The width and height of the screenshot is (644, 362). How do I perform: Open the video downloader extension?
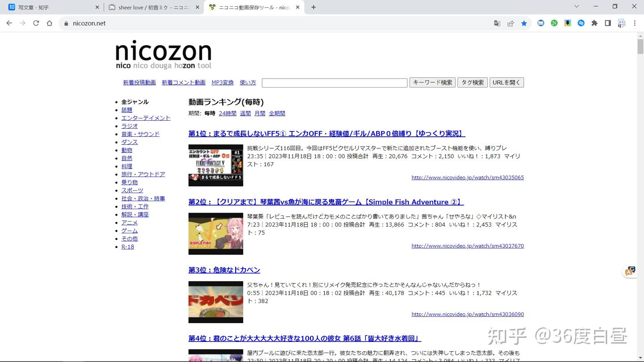click(568, 23)
